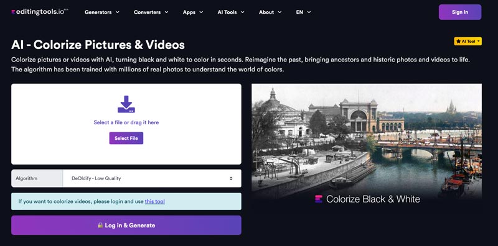The height and width of the screenshot is (246, 498).
Task: Click the star icon in AI Tool badge
Action: pyautogui.click(x=458, y=41)
